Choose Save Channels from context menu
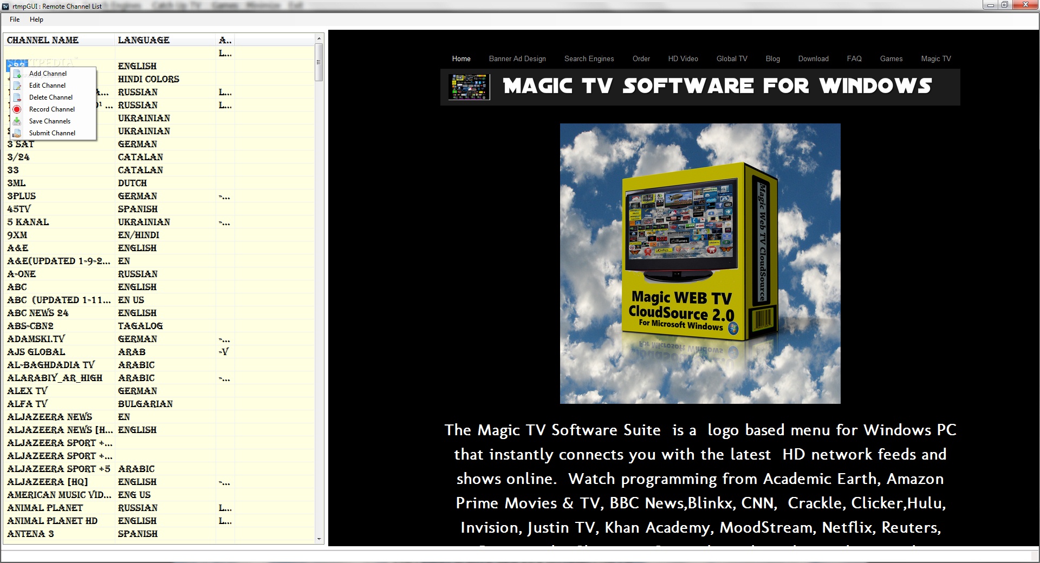 tap(53, 121)
